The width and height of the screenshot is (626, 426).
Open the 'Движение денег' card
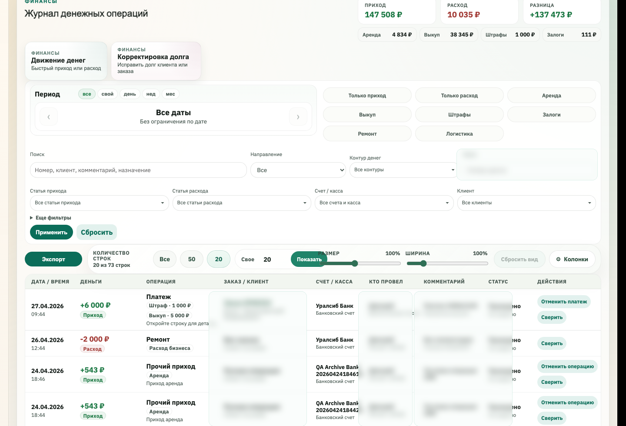coord(66,61)
